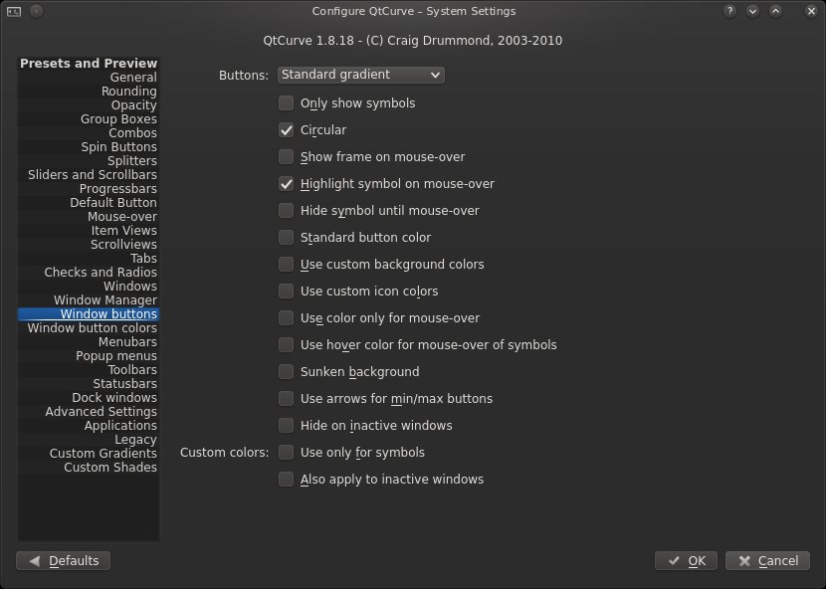
Task: Open Opacity settings page
Action: click(89, 105)
